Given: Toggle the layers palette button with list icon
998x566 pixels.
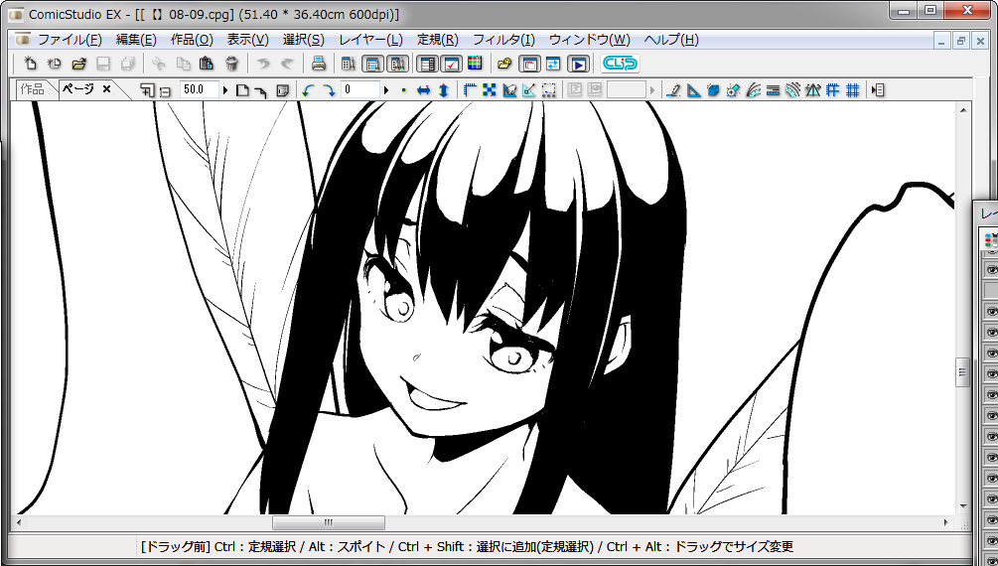Looking at the screenshot, I should [428, 64].
